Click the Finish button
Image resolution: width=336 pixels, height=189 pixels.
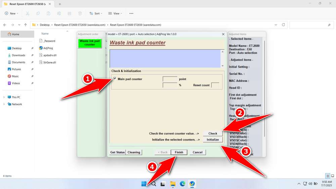coord(179,152)
